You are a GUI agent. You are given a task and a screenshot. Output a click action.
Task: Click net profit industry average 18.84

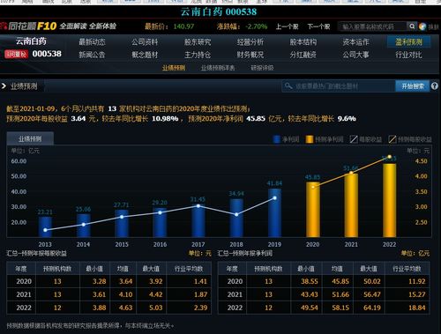(417, 308)
